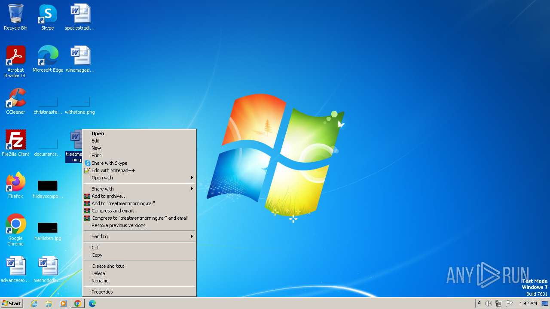Open Google Chrome from the taskbar
This screenshot has height=309, width=550.
tap(78, 303)
